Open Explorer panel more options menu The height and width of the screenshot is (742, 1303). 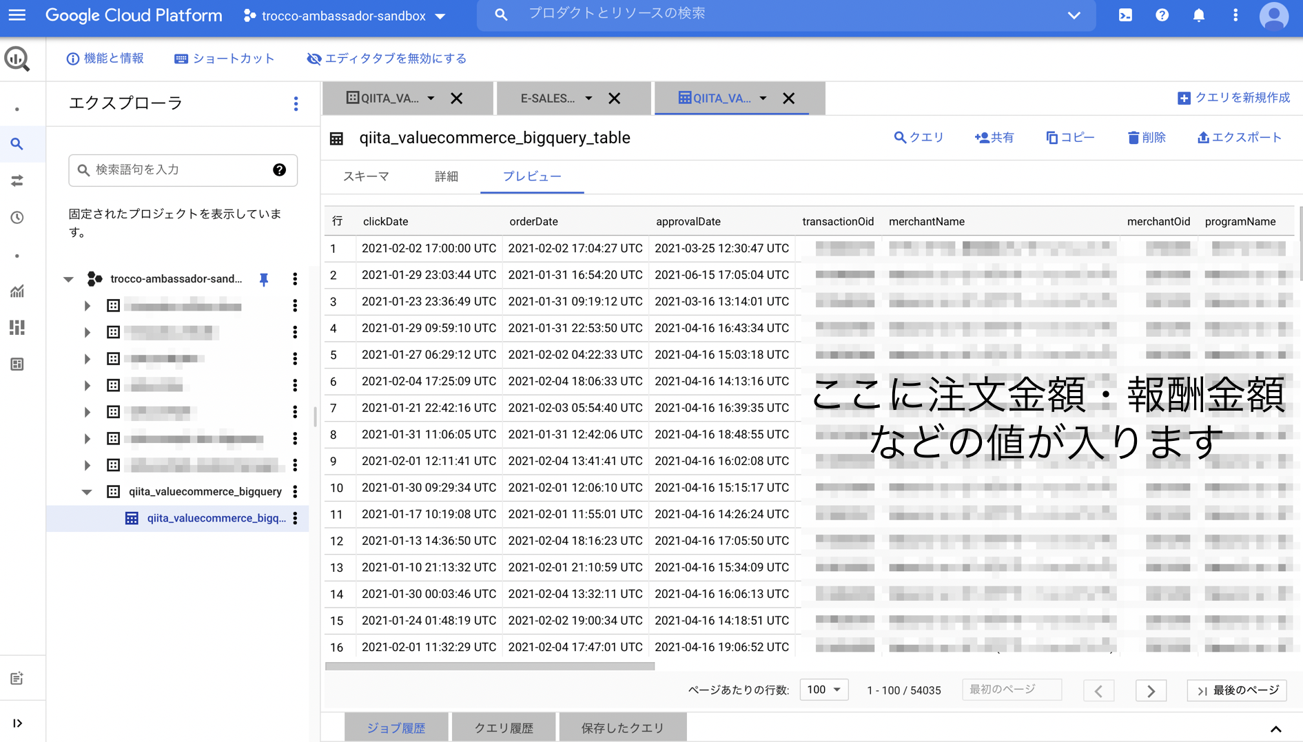coord(296,103)
